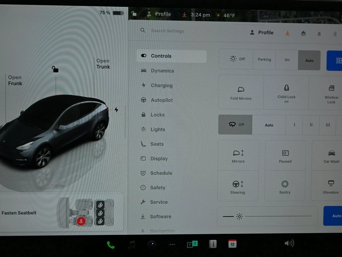Open the Charging settings menu
The height and width of the screenshot is (257, 342).
tap(161, 85)
